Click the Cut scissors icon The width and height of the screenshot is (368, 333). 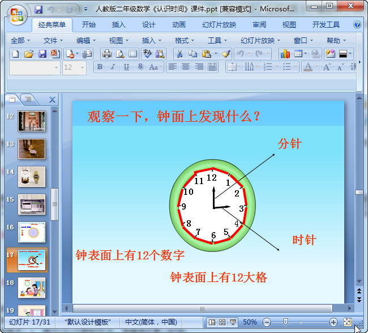(180, 54)
